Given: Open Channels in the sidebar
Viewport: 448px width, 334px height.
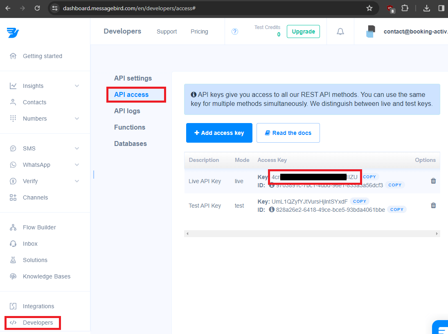Looking at the screenshot, I should pyautogui.click(x=36, y=197).
